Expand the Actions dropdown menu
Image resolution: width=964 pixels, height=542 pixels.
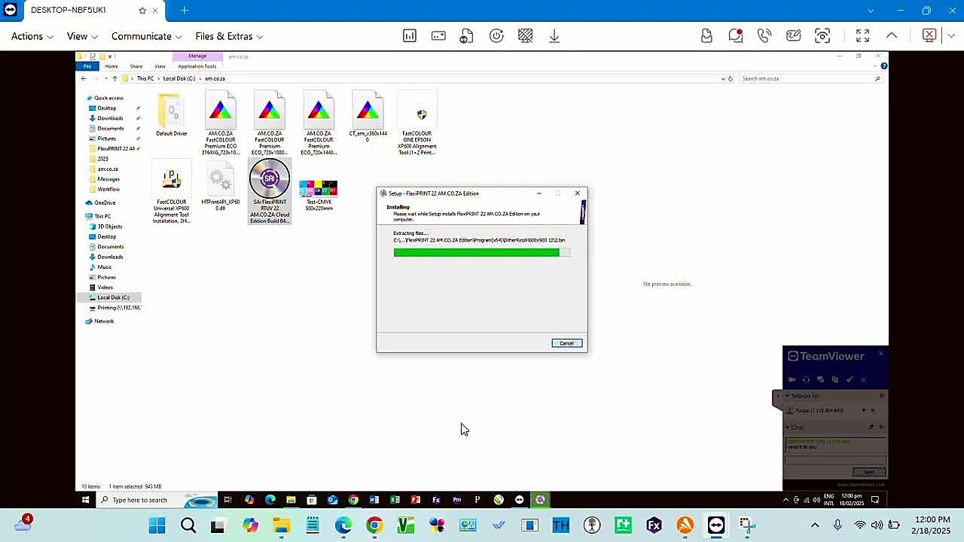tap(32, 36)
